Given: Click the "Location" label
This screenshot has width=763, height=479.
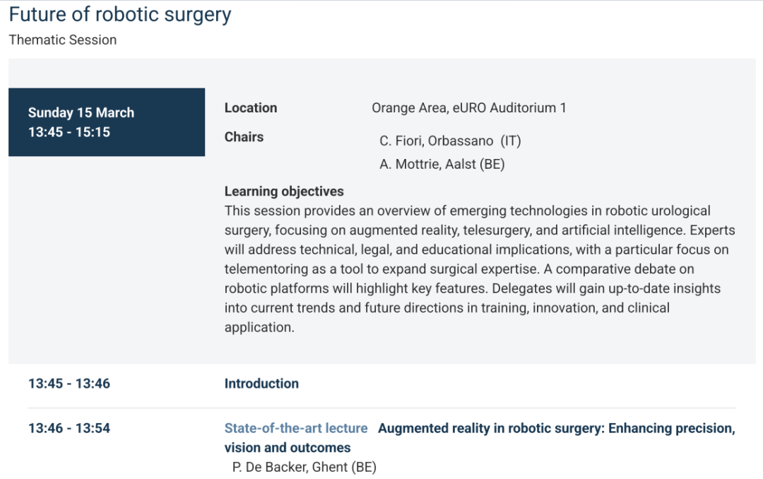Looking at the screenshot, I should tap(251, 108).
